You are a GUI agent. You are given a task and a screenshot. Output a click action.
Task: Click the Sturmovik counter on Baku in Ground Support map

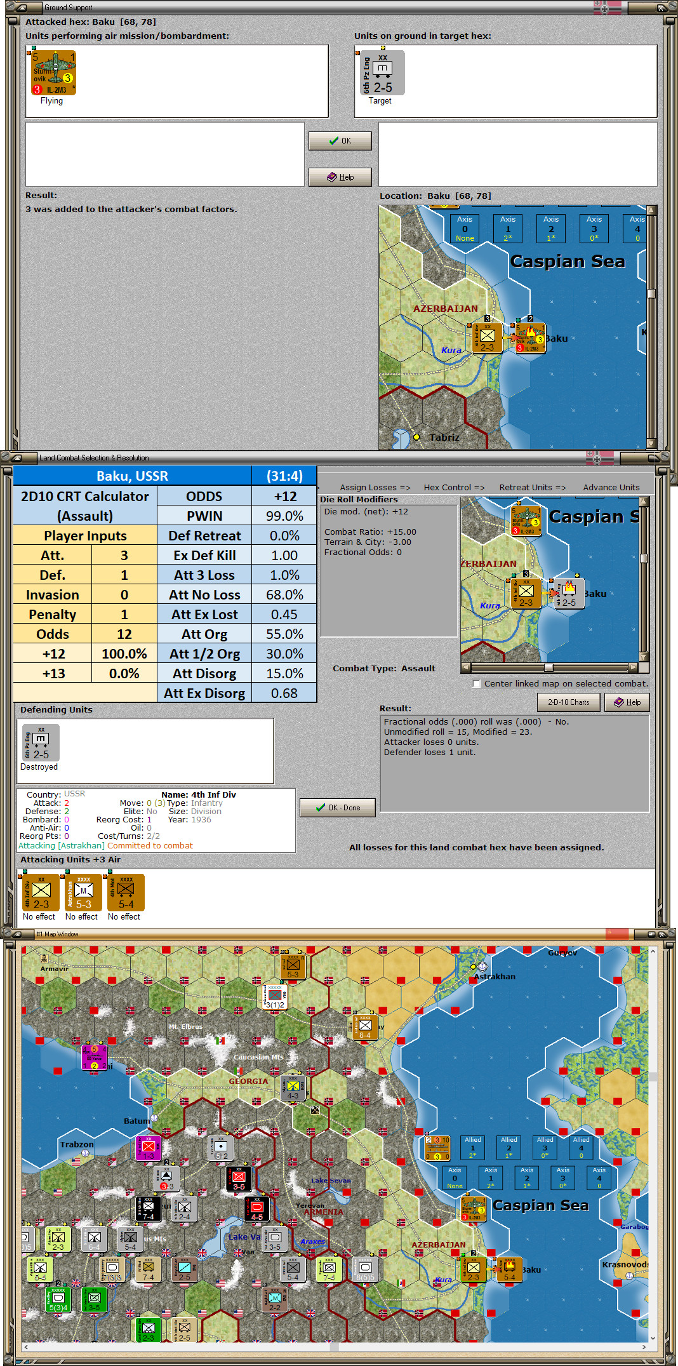(530, 338)
